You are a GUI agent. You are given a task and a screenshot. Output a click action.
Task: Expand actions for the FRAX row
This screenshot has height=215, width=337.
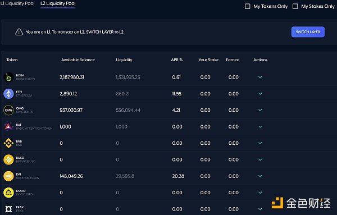click(260, 209)
